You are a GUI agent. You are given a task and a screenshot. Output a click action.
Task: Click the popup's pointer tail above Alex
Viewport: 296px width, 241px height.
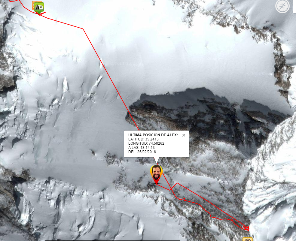tap(157, 160)
